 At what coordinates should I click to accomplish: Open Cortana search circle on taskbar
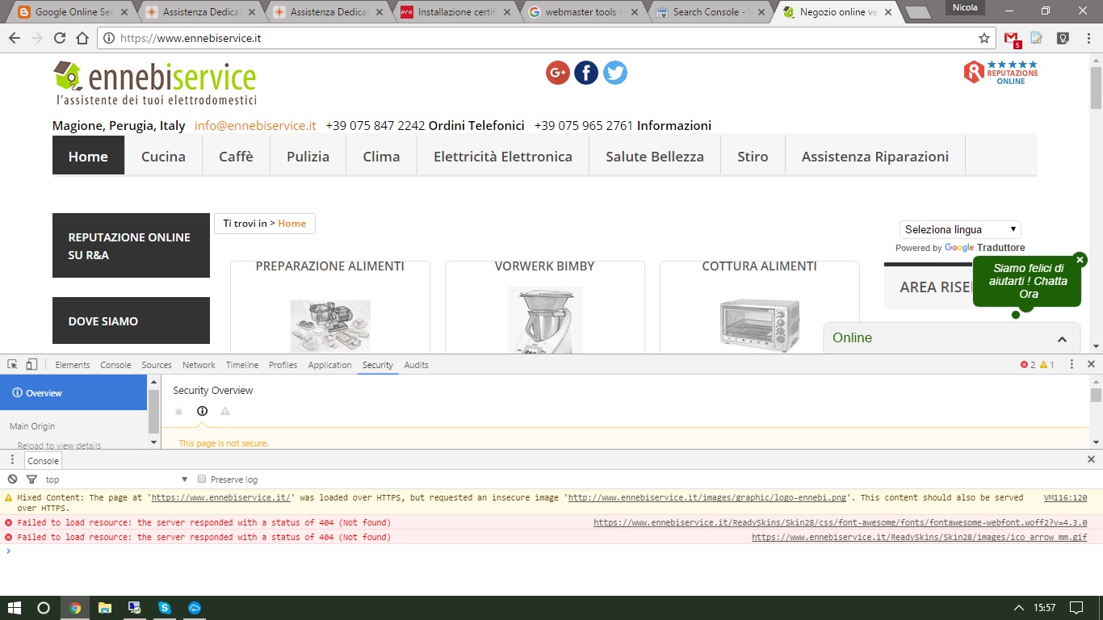click(x=44, y=608)
